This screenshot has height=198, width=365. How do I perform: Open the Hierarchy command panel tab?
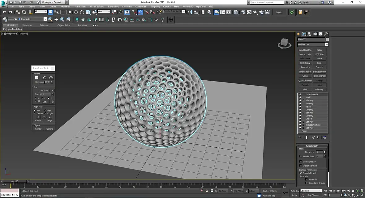click(x=310, y=34)
